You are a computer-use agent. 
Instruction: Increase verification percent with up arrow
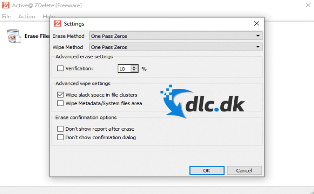point(134,67)
